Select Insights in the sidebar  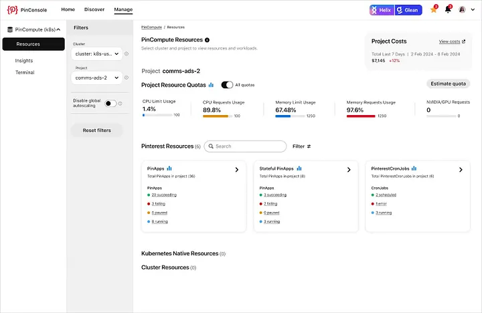click(24, 60)
